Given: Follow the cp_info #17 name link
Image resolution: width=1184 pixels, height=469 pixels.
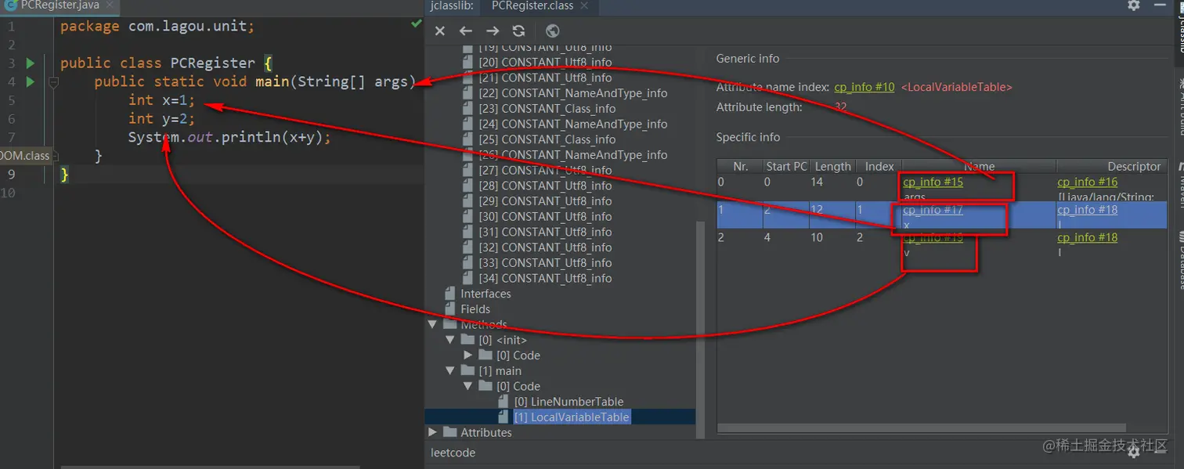Looking at the screenshot, I should click(x=933, y=210).
